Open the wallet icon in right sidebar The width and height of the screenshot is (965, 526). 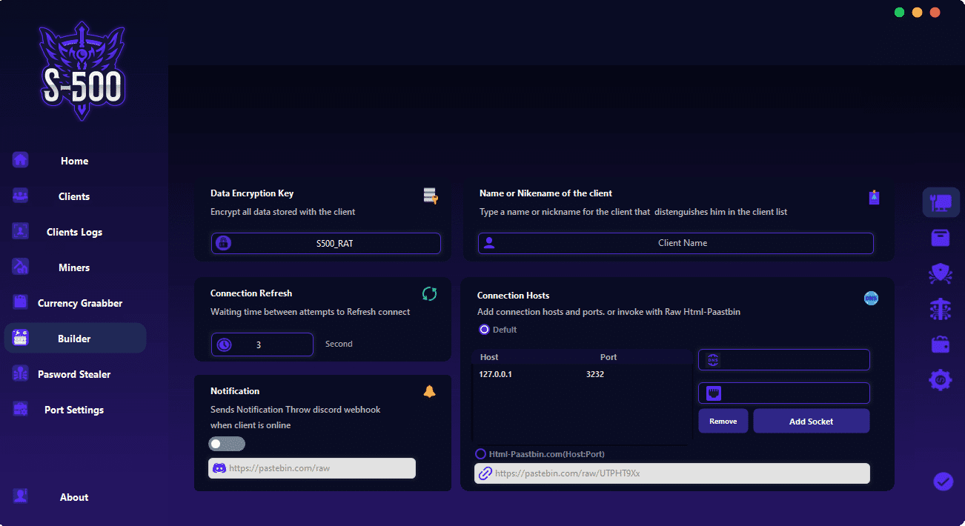pos(941,344)
